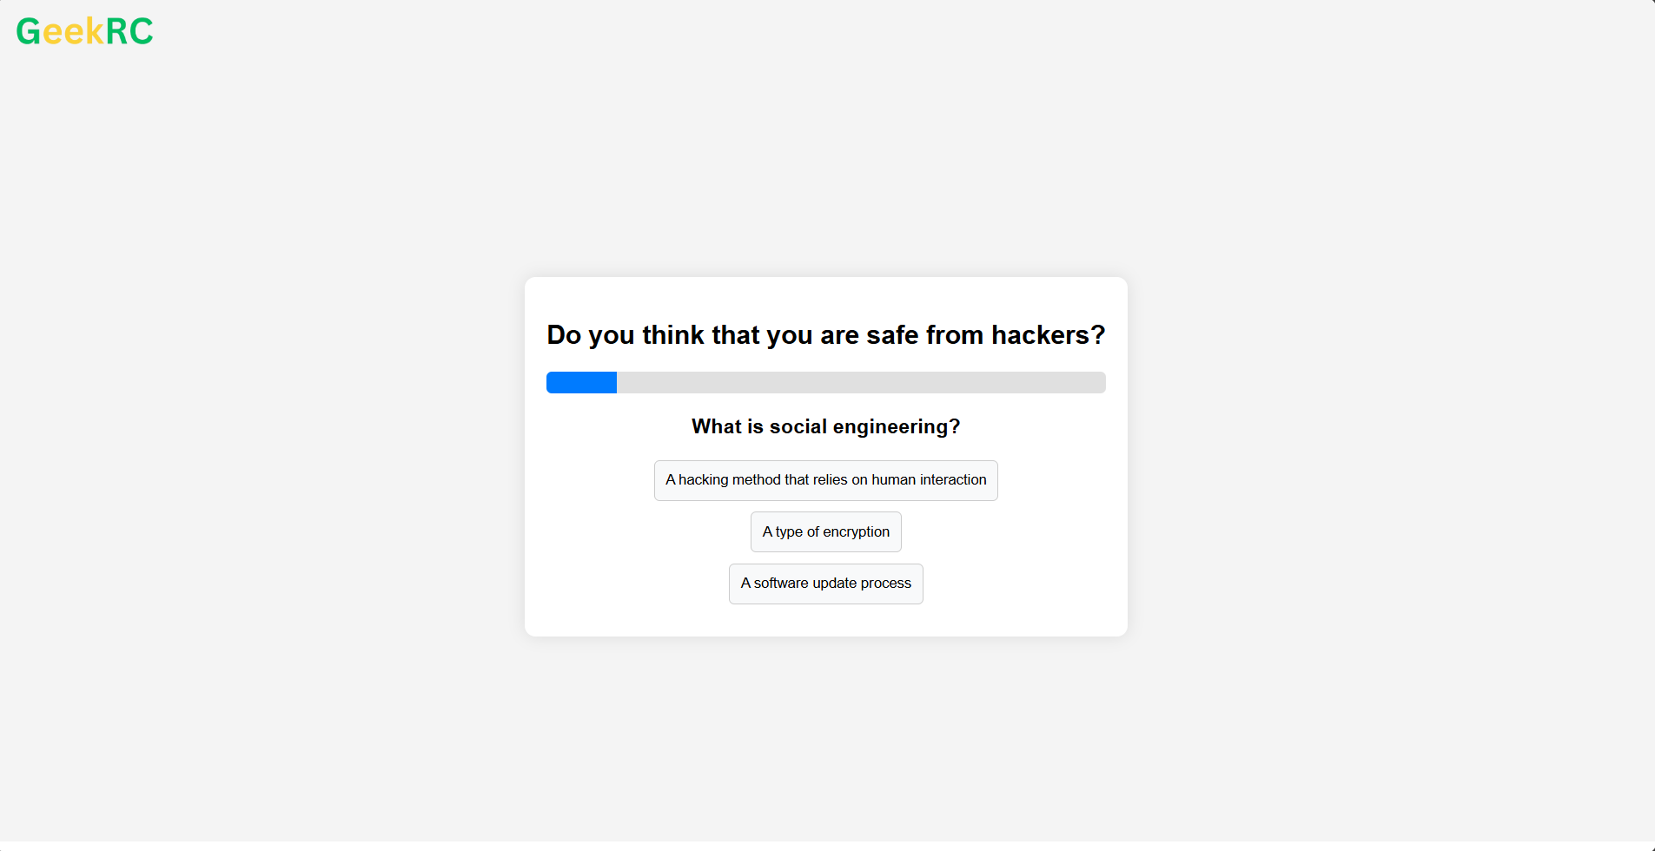Click the quiz title about hackers
Image resolution: width=1655 pixels, height=851 pixels.
[825, 335]
